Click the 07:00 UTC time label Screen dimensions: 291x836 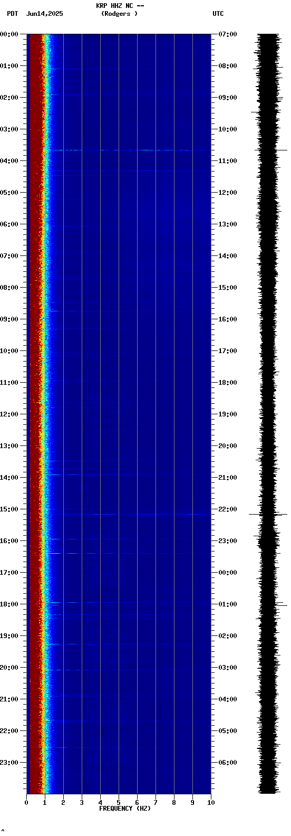click(x=228, y=34)
